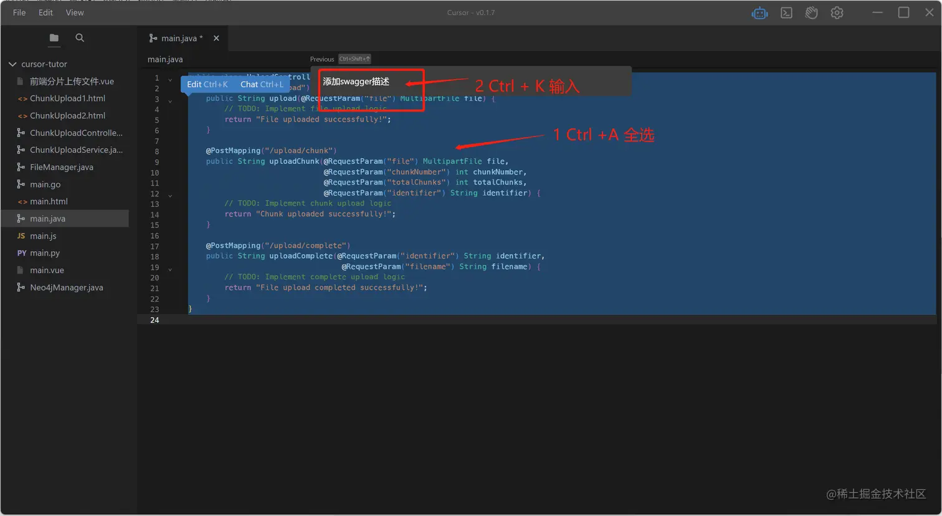Click the swagger description prompt input field

pos(361,81)
